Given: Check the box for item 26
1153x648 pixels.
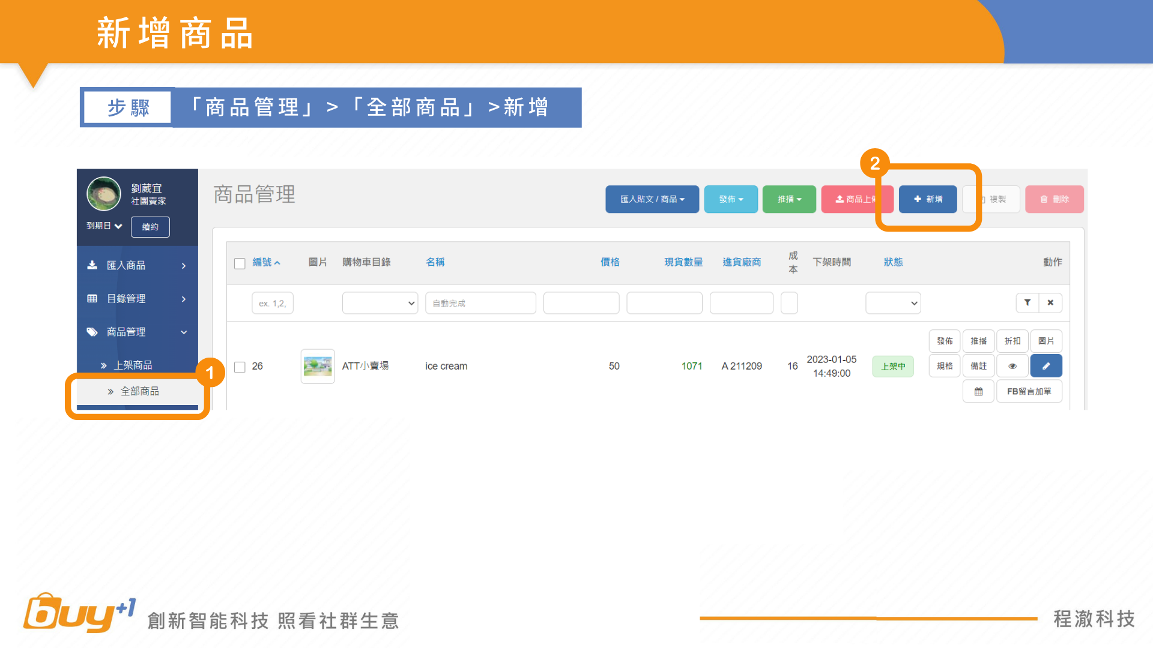Looking at the screenshot, I should (x=240, y=367).
